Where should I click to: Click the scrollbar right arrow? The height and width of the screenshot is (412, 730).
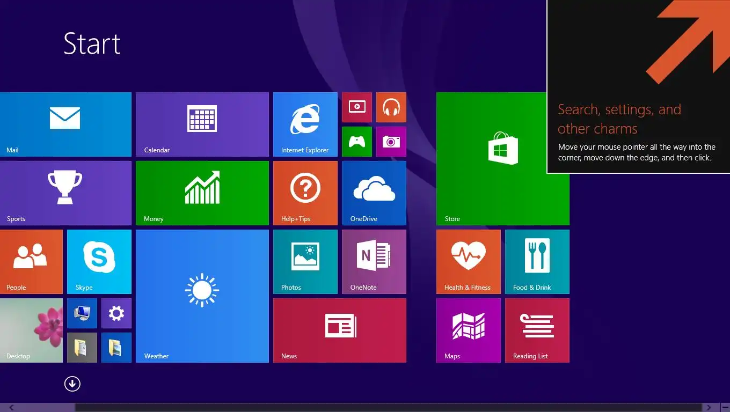coord(709,408)
